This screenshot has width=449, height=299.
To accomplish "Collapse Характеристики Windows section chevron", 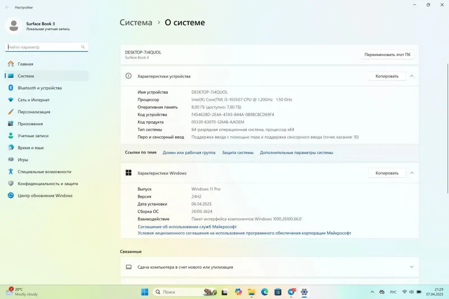I will coord(412,173).
